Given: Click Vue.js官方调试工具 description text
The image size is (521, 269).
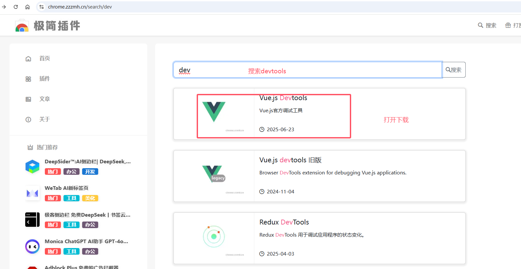Looking at the screenshot, I should [281, 111].
